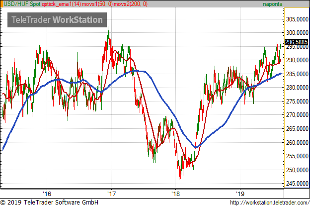Click the USD/HUF Spot chart title
The image size is (310, 207).
pyautogui.click(x=22, y=4)
